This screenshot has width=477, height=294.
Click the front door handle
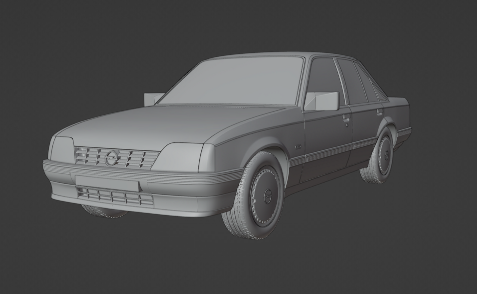[346, 117]
